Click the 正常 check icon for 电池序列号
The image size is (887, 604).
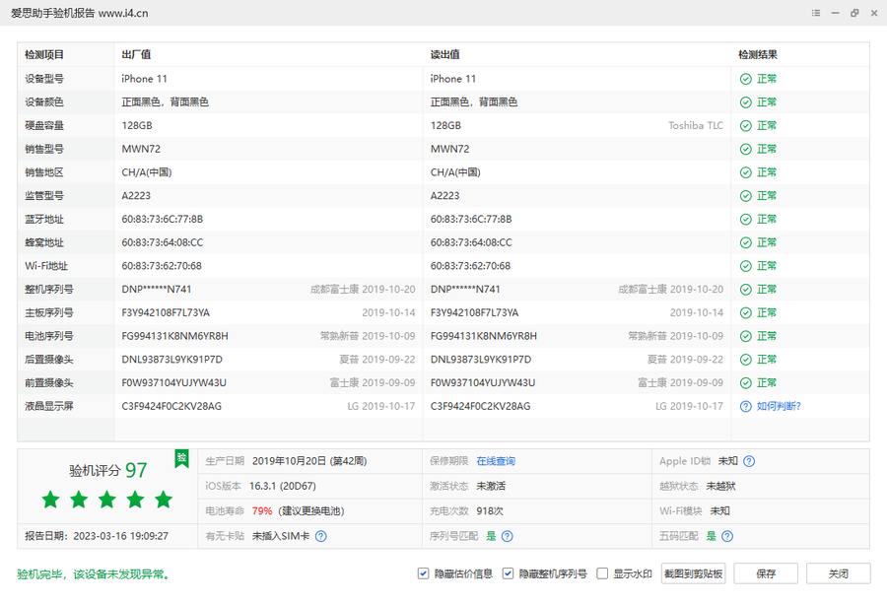click(746, 336)
